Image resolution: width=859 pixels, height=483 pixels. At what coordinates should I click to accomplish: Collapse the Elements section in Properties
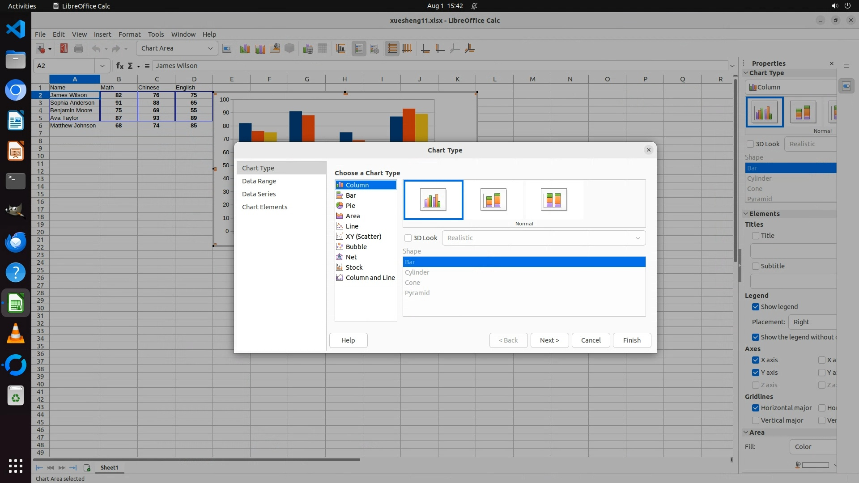(x=746, y=214)
